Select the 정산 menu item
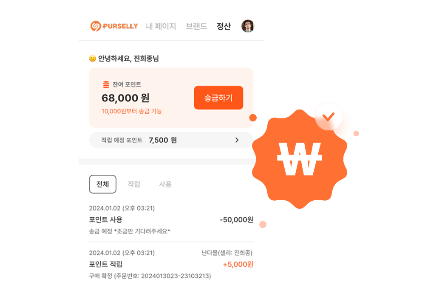The height and width of the screenshot is (297, 425). 224,26
